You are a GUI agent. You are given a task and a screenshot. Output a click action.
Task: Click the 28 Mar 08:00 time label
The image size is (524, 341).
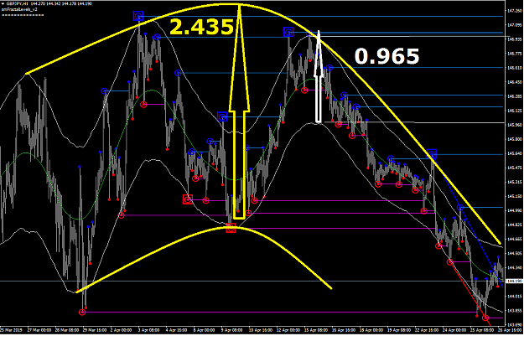click(x=67, y=330)
